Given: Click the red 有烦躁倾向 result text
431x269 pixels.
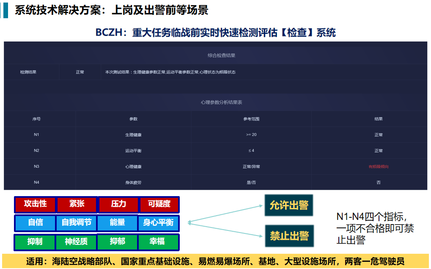Looking at the screenshot, I should tap(378, 167).
